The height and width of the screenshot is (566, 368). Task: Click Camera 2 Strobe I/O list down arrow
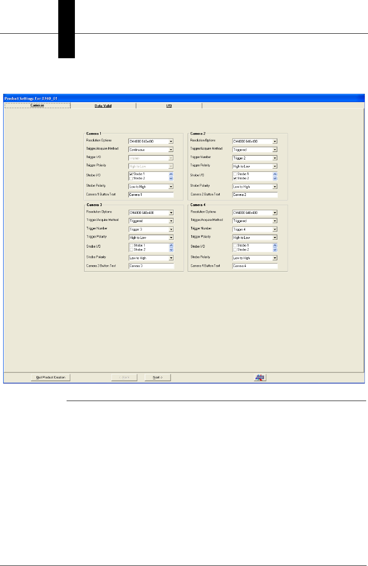click(x=275, y=178)
